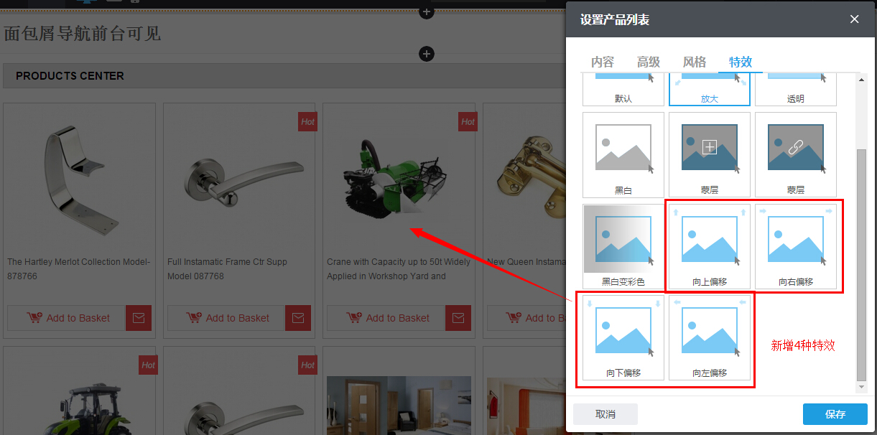Switch to the 高级 tab

click(x=649, y=62)
